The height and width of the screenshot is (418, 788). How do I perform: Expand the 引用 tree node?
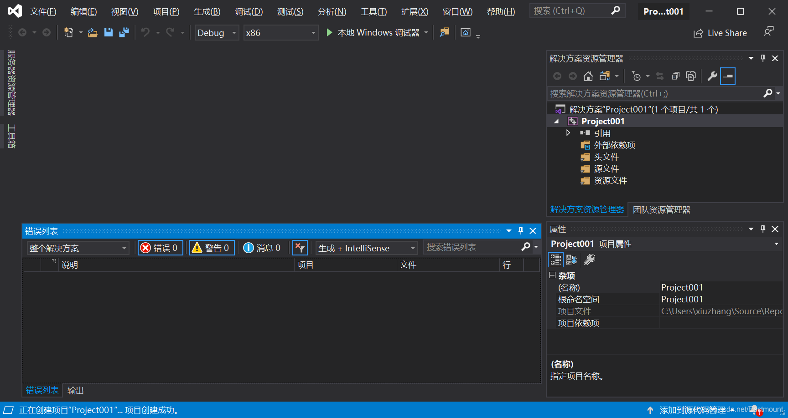(x=568, y=133)
